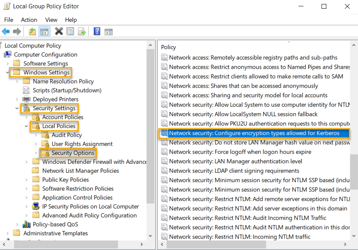Screen dimensions: 358x250
Task: Open Help using the question mark icon
Action: coord(97,31)
